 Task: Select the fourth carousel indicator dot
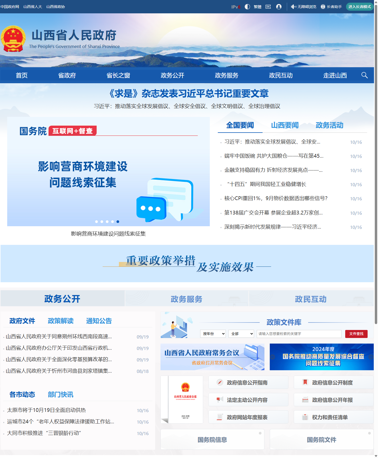[112, 222]
